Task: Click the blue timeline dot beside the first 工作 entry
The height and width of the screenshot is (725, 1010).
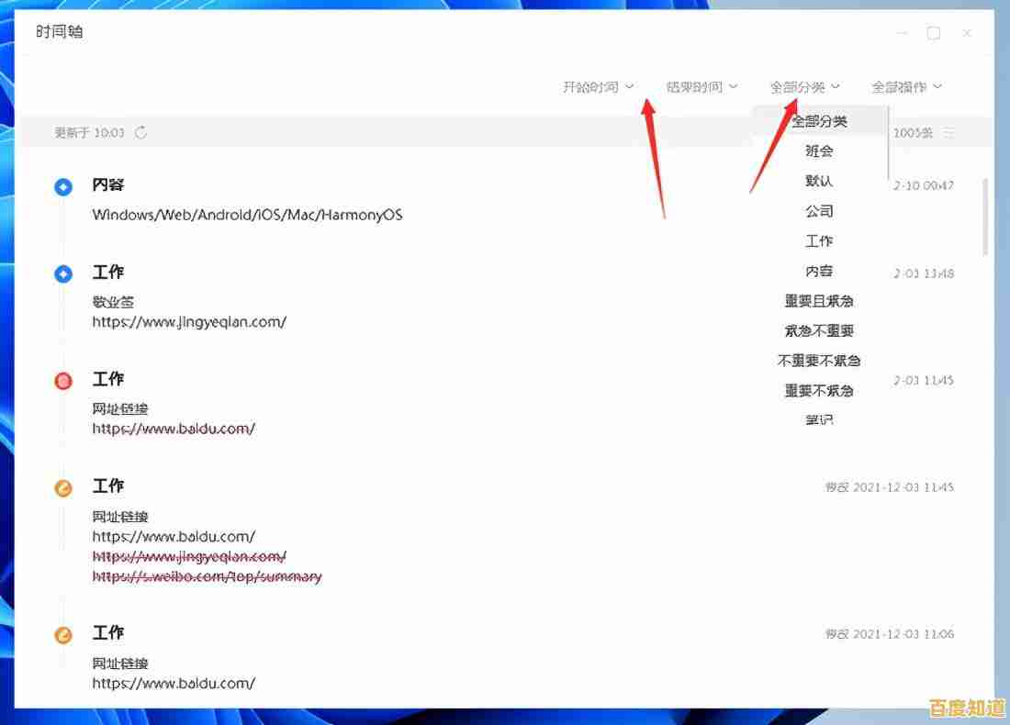Action: tap(62, 273)
